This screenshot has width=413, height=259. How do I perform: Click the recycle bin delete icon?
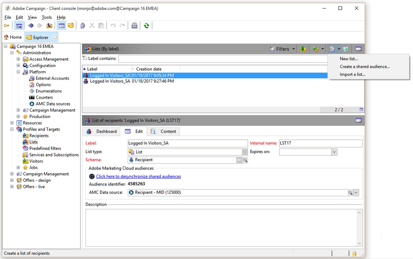346,49
